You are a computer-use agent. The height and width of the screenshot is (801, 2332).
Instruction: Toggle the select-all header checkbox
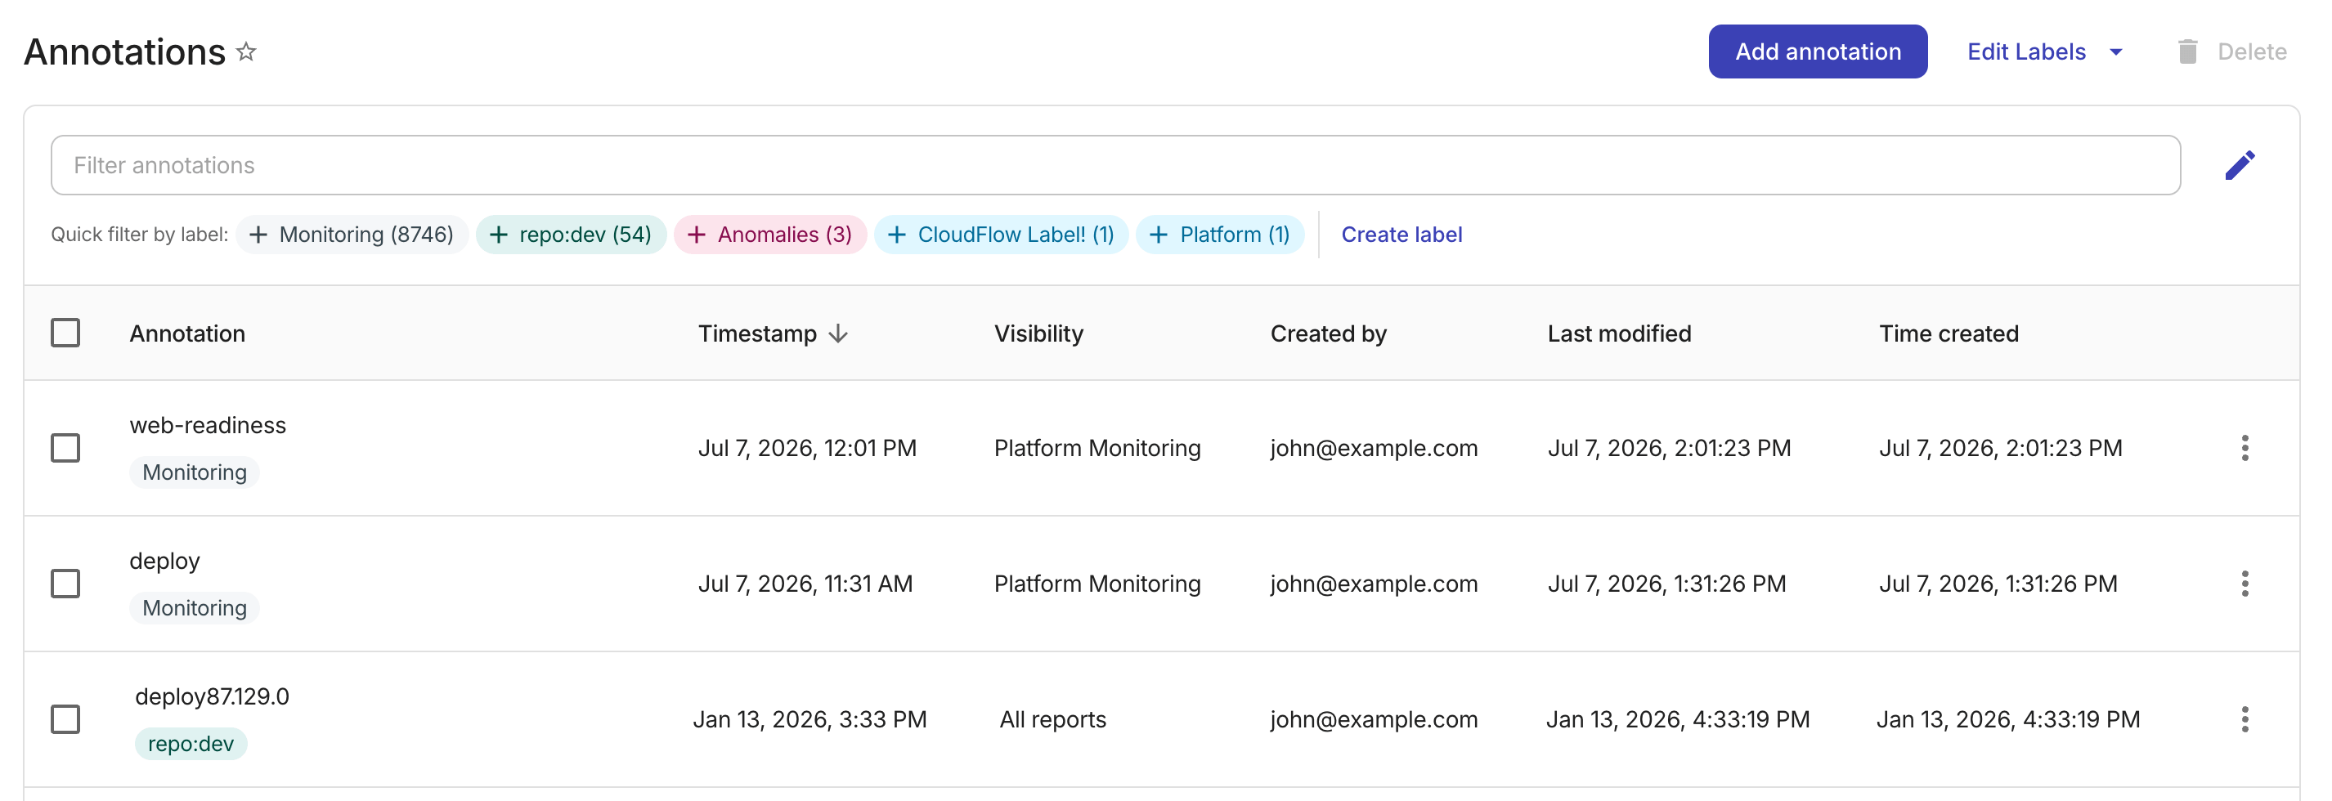65,333
